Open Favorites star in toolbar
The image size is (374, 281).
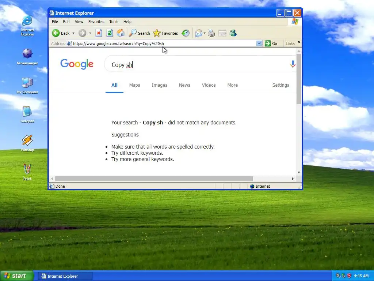165,33
